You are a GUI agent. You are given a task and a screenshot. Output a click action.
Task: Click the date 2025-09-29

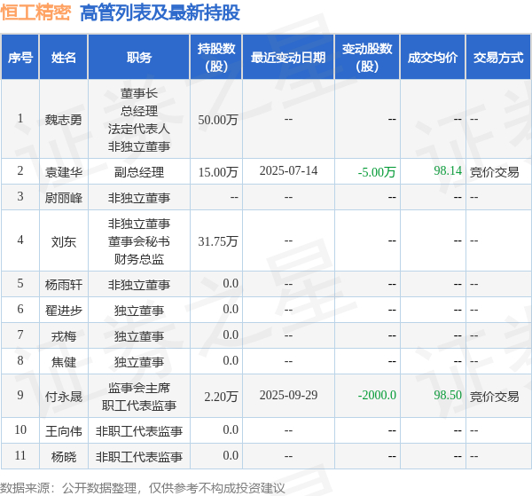coord(288,395)
